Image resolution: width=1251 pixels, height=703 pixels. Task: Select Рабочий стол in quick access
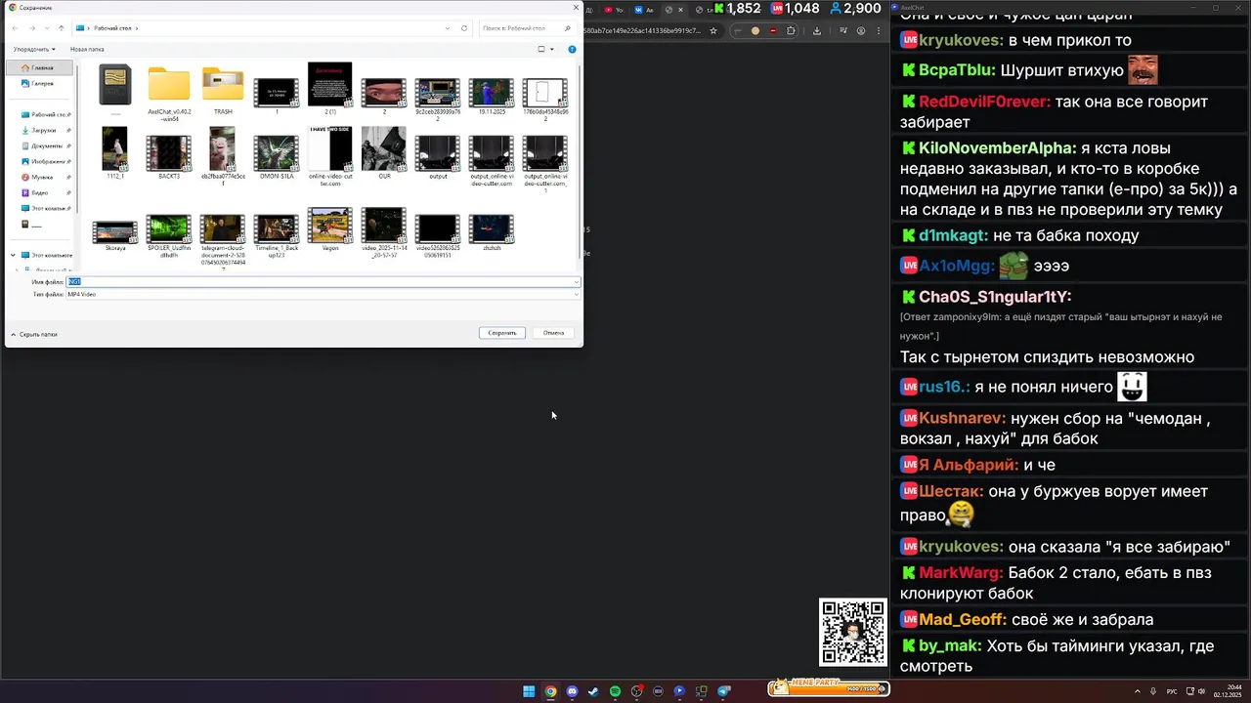coord(45,114)
